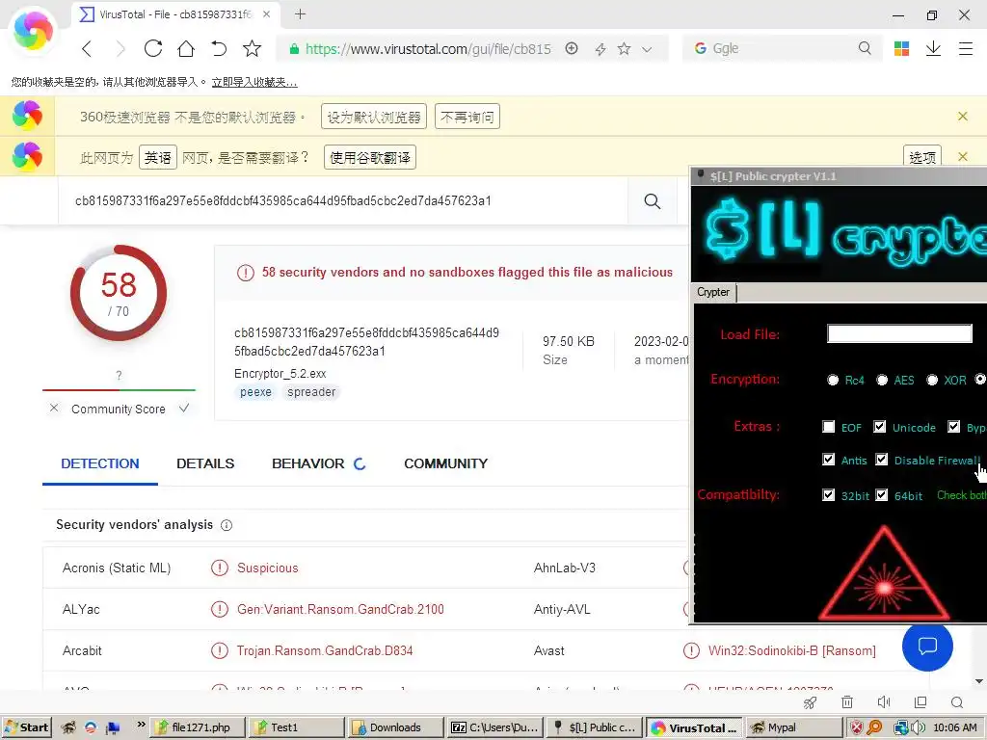Dismiss the default browser notification bar

[963, 116]
